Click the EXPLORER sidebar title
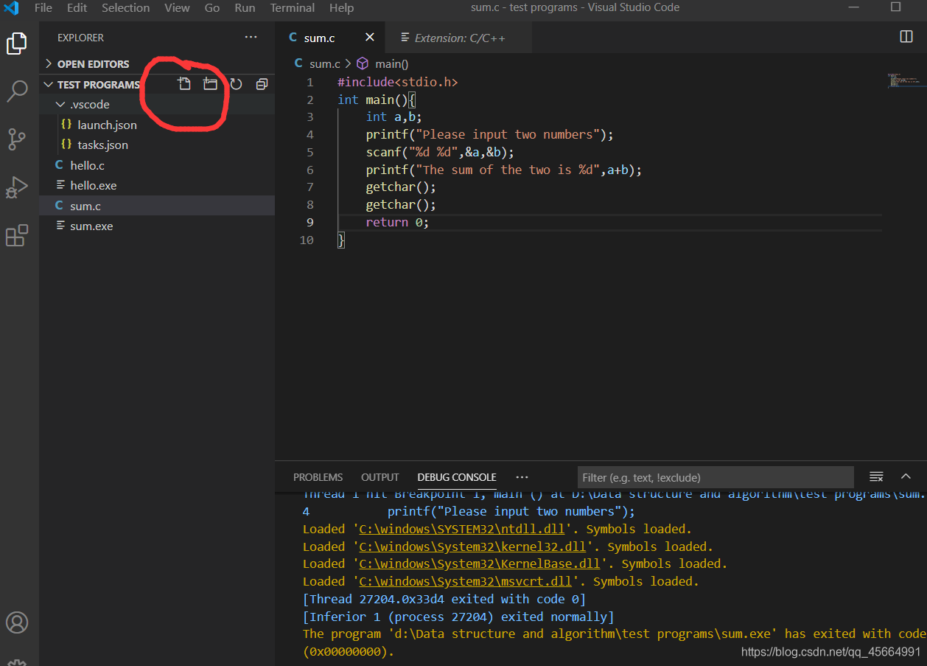 80,38
